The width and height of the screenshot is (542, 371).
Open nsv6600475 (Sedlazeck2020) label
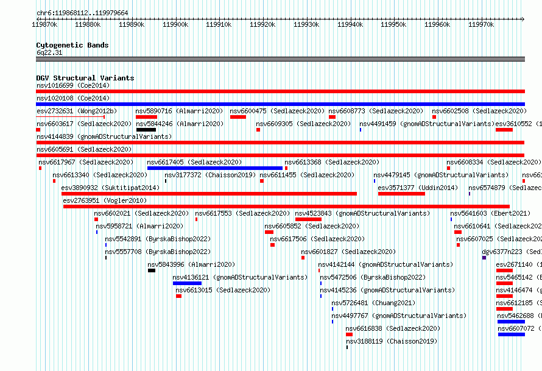[x=277, y=111]
